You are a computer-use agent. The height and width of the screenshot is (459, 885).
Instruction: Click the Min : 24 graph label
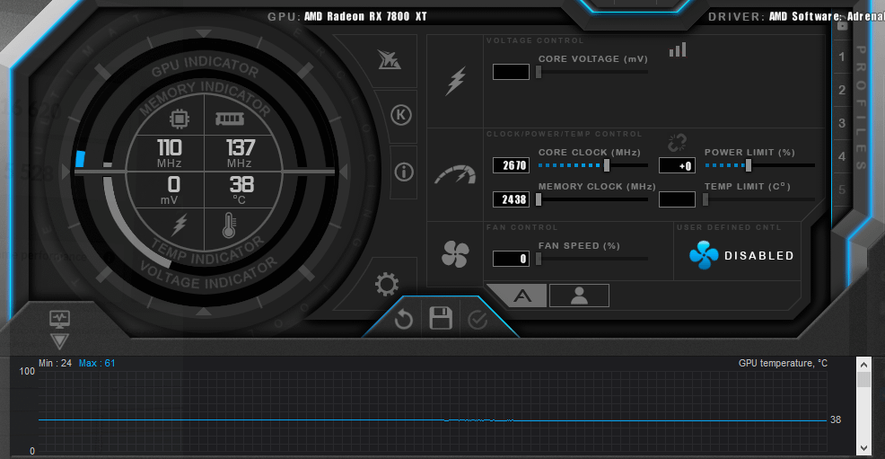[x=56, y=363]
